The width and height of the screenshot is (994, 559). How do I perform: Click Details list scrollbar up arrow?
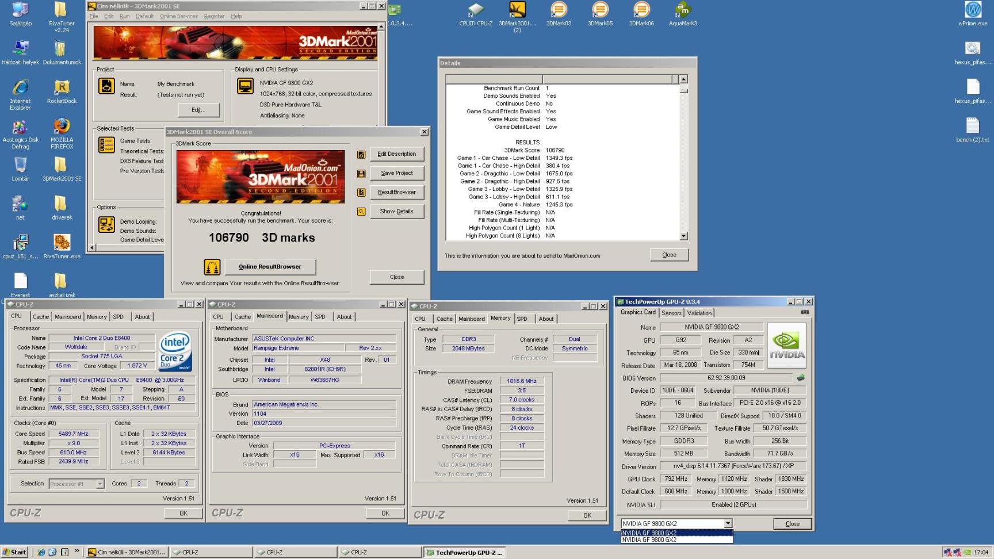(683, 79)
